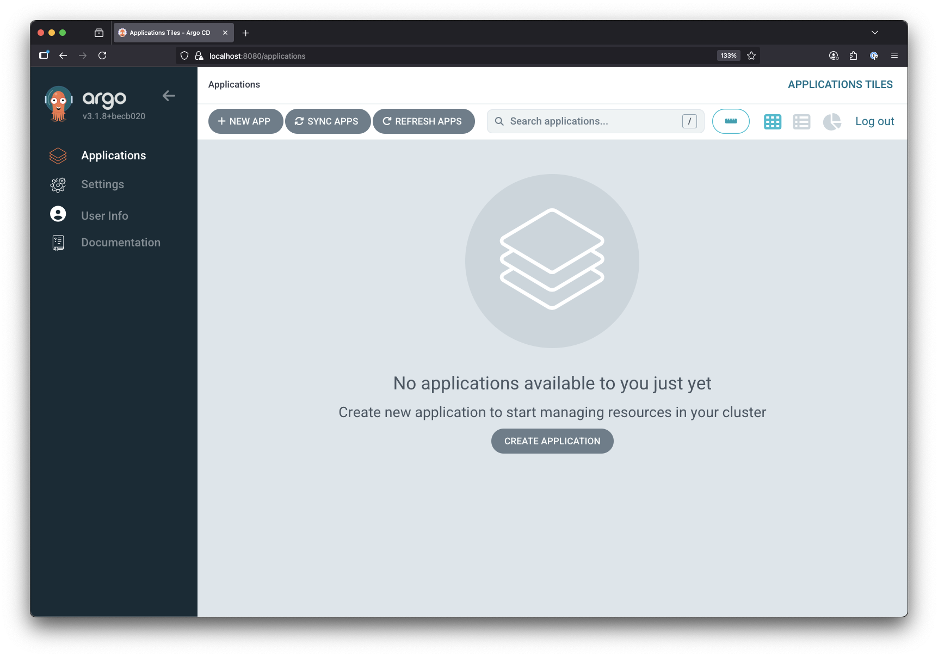Switch to summary pie chart view
Image resolution: width=938 pixels, height=657 pixels.
[832, 121]
